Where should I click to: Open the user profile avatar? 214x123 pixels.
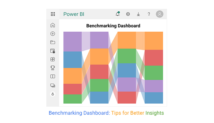(159, 14)
